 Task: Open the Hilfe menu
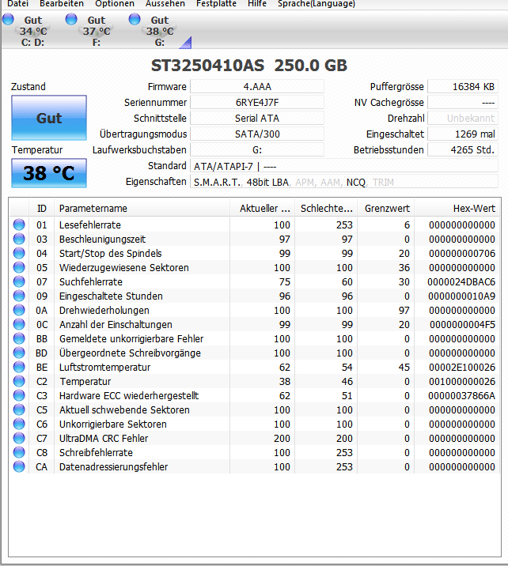pos(257,4)
